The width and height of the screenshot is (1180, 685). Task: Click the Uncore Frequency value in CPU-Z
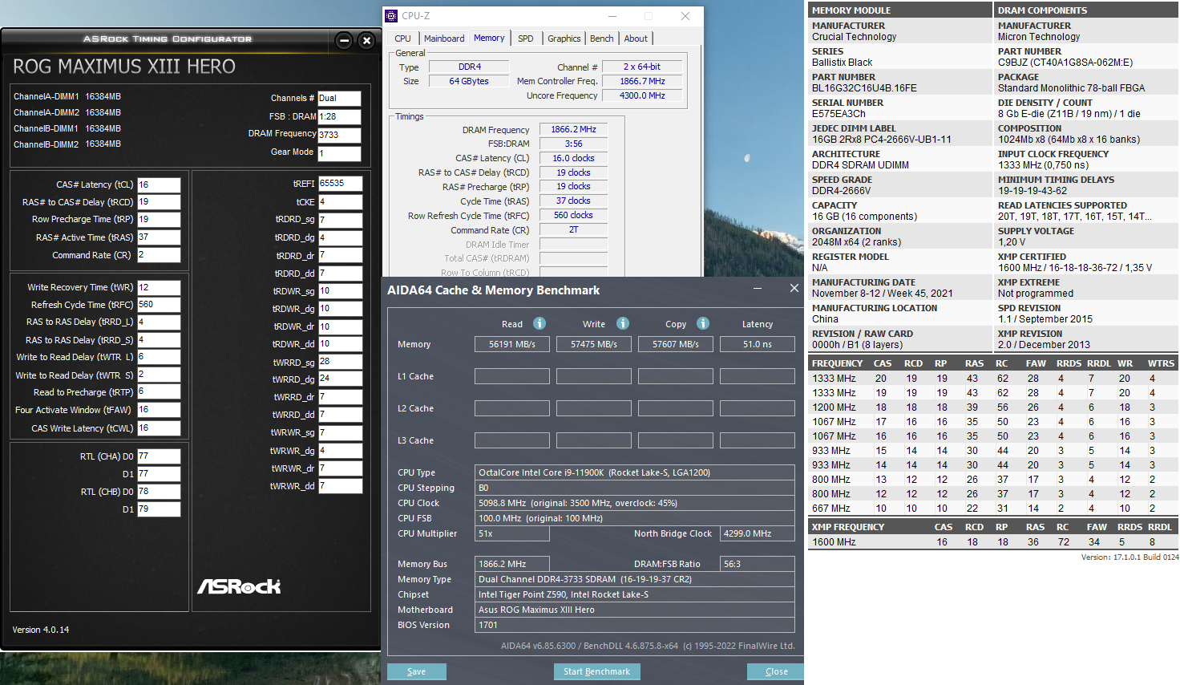click(x=642, y=95)
